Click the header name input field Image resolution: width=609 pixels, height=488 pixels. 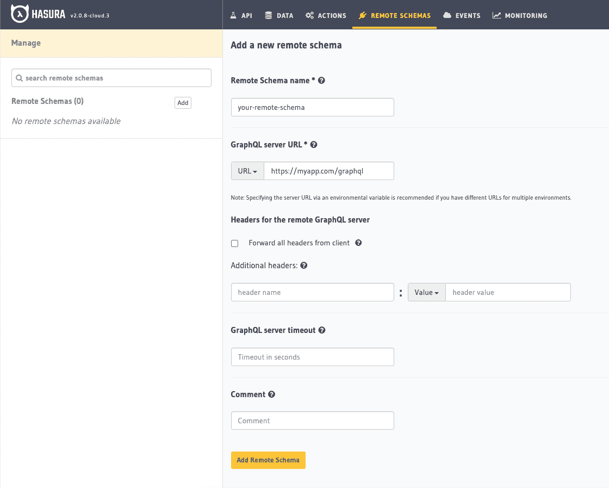[x=313, y=292]
